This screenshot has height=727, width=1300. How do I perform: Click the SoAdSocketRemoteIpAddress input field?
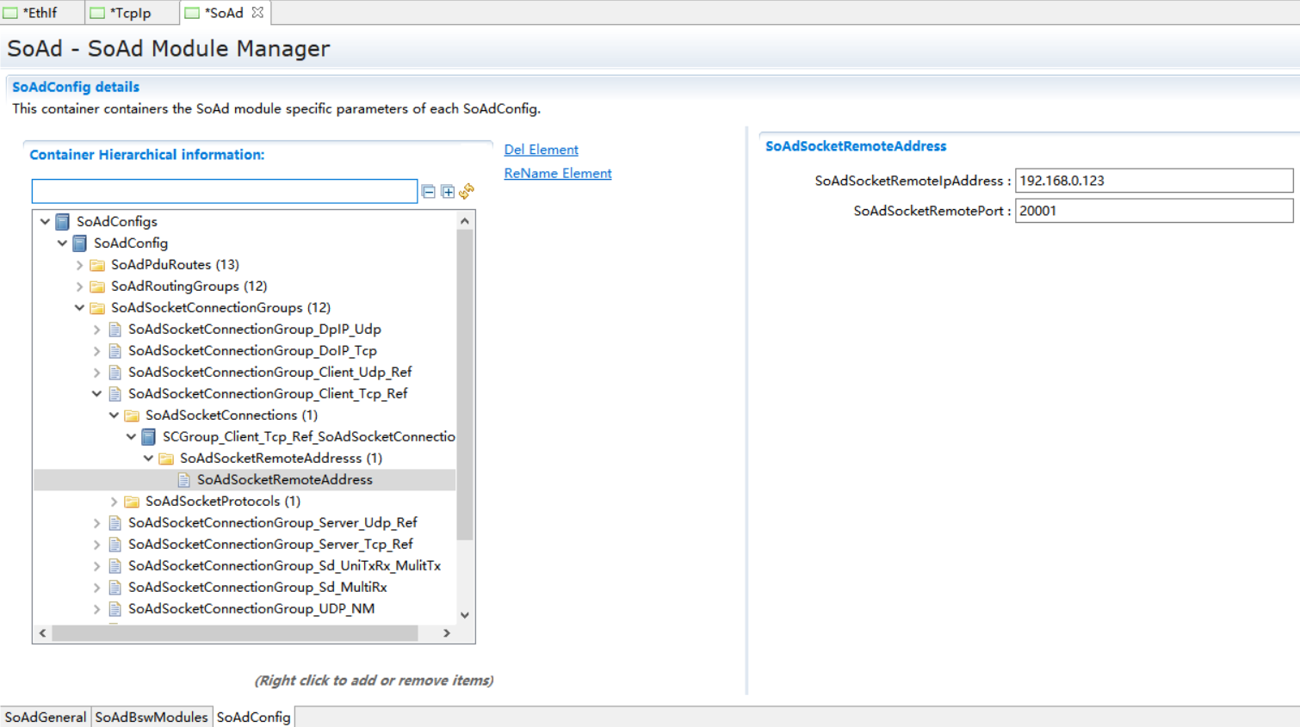(x=1153, y=181)
